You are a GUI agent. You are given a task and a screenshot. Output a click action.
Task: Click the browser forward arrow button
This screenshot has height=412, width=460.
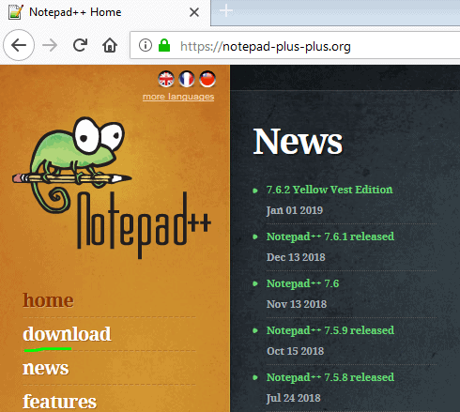coord(50,46)
